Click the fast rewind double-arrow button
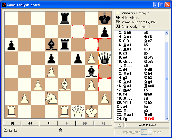 (x=30, y=123)
